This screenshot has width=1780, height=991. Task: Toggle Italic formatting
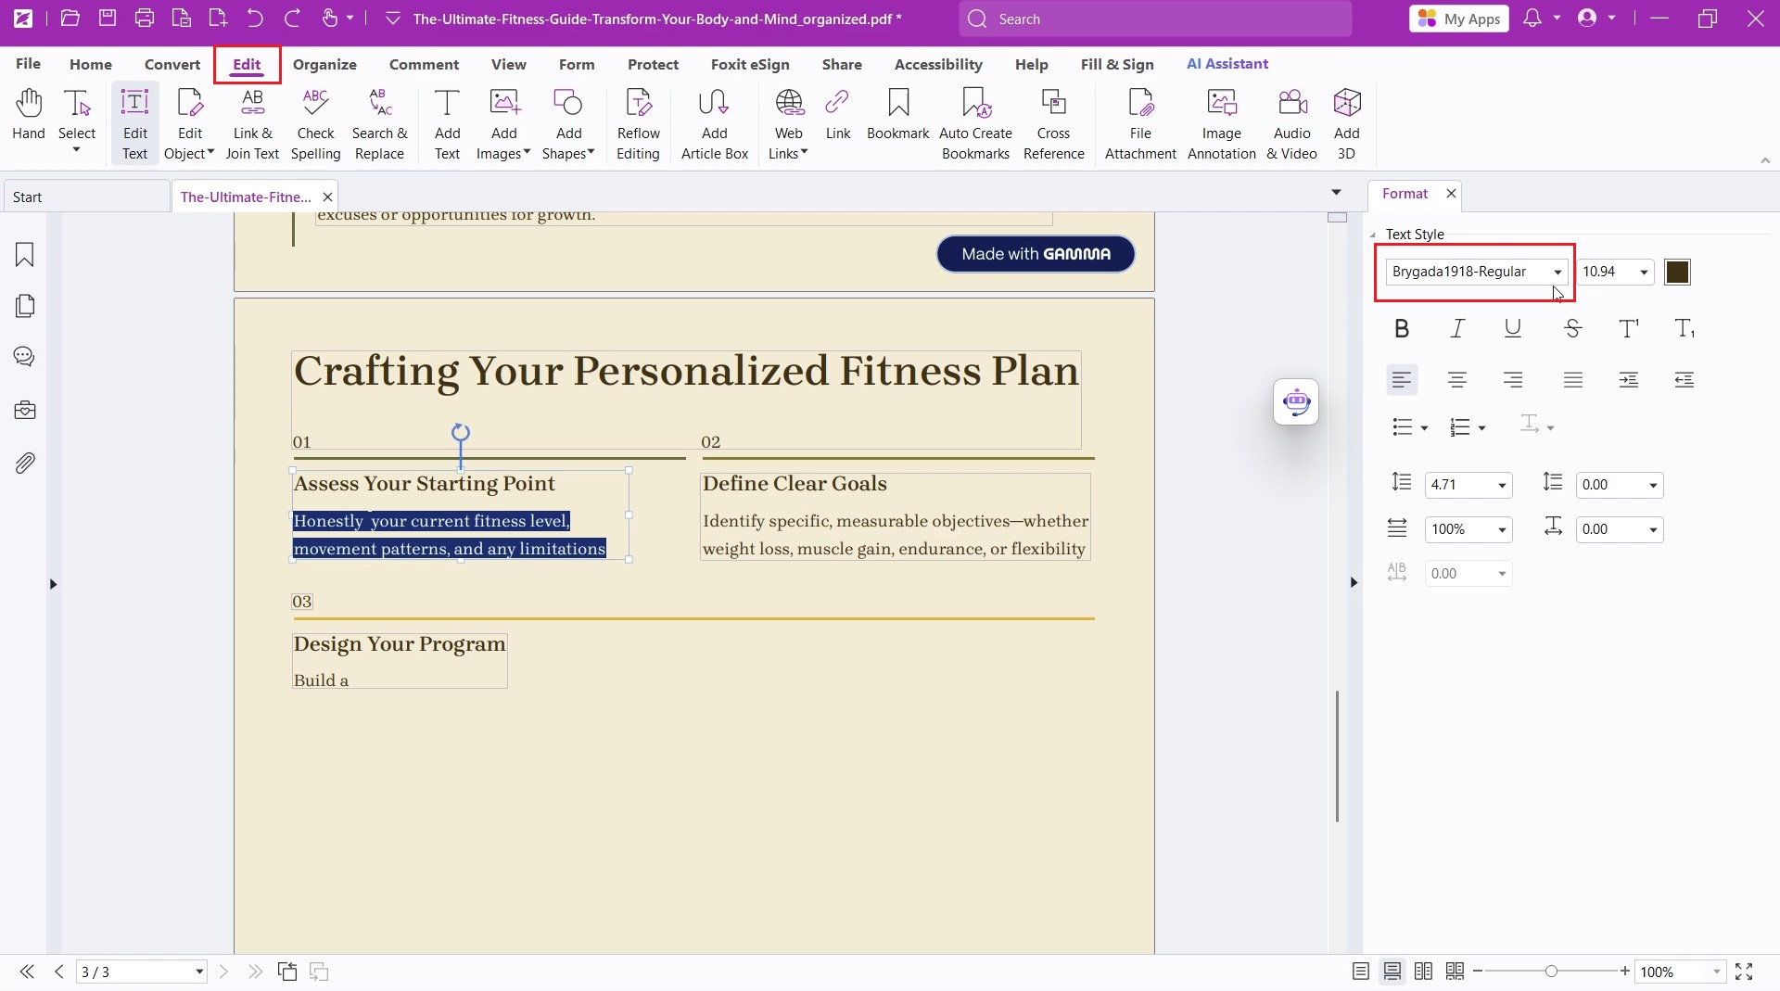(x=1457, y=328)
